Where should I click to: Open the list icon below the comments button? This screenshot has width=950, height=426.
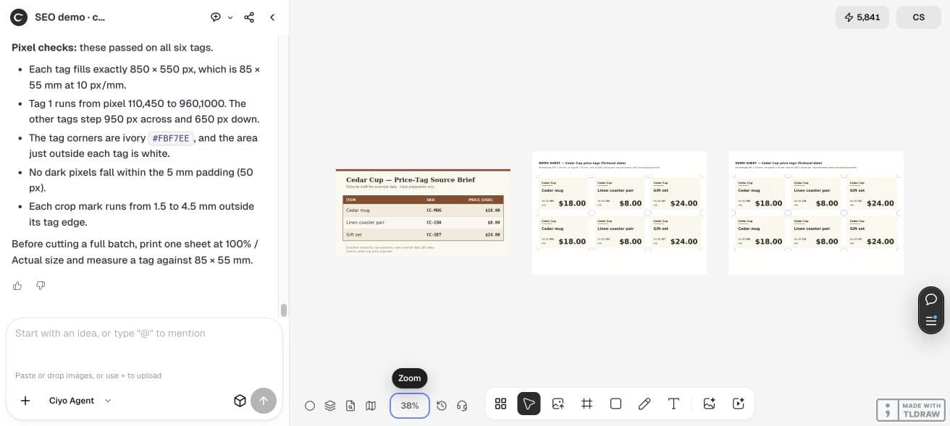point(931,321)
